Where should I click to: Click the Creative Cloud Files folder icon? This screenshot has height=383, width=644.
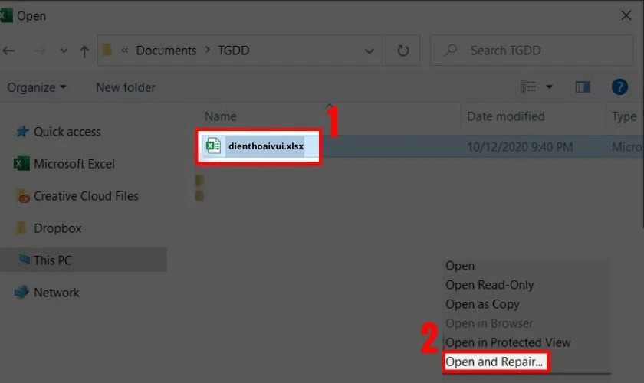23,196
